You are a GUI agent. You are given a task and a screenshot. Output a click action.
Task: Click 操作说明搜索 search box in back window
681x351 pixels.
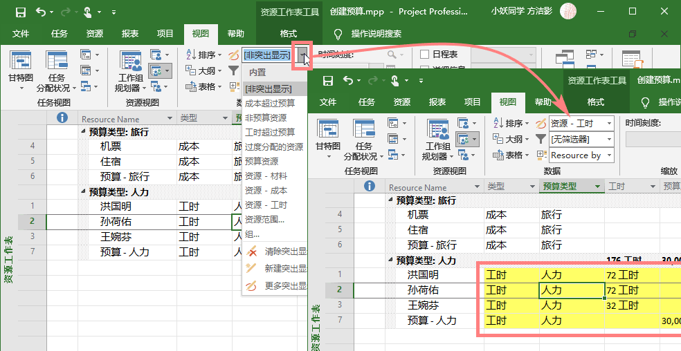tap(376, 34)
